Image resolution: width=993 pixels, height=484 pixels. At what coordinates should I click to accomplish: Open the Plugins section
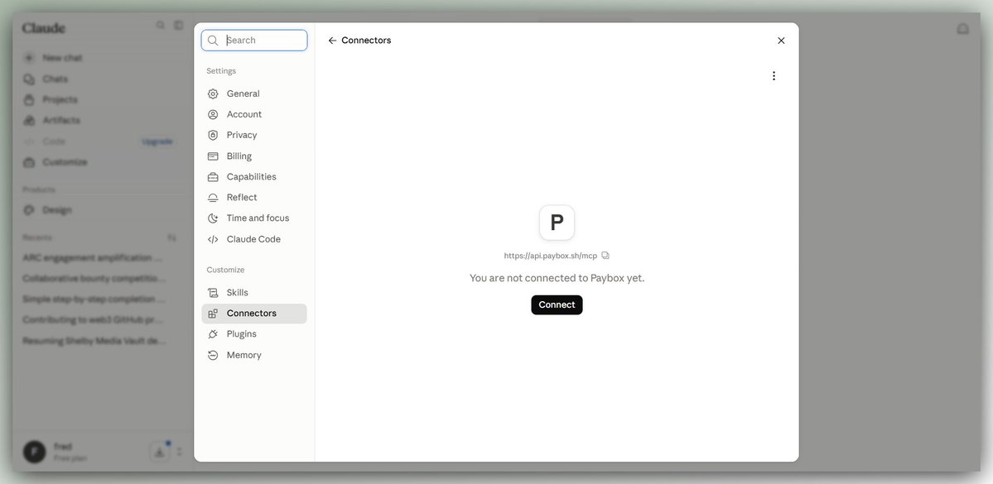pyautogui.click(x=254, y=334)
